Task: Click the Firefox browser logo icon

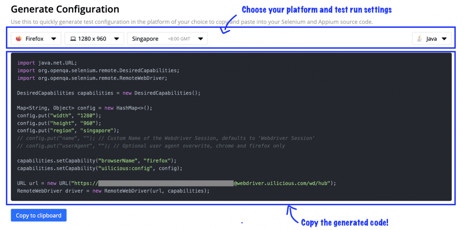Action: [19, 39]
